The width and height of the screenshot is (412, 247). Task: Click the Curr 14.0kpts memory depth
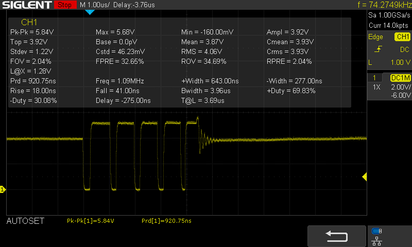click(x=388, y=25)
